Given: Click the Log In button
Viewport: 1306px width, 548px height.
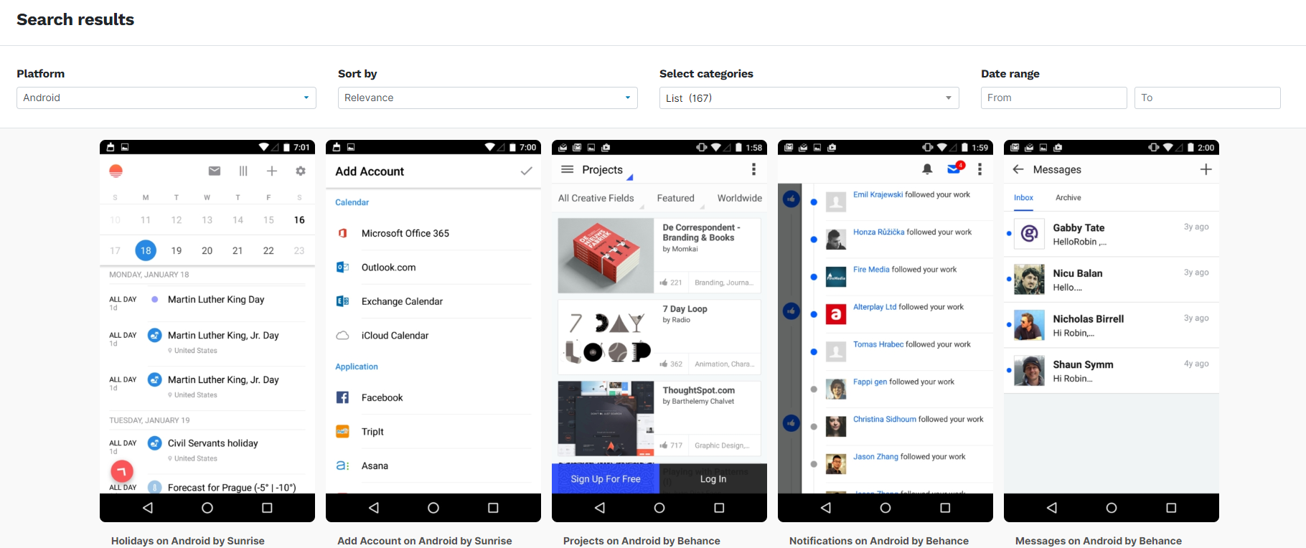Looking at the screenshot, I should 713,479.
